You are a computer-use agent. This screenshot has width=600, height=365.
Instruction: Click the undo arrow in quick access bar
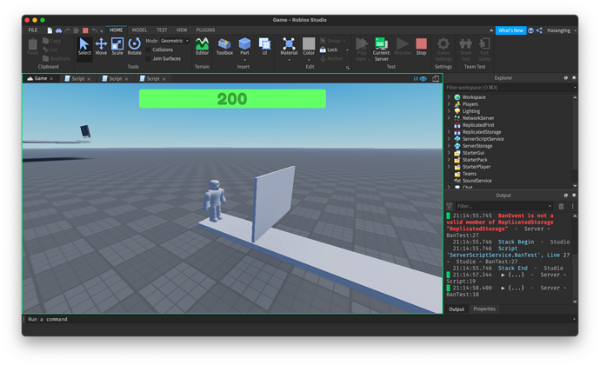point(94,30)
